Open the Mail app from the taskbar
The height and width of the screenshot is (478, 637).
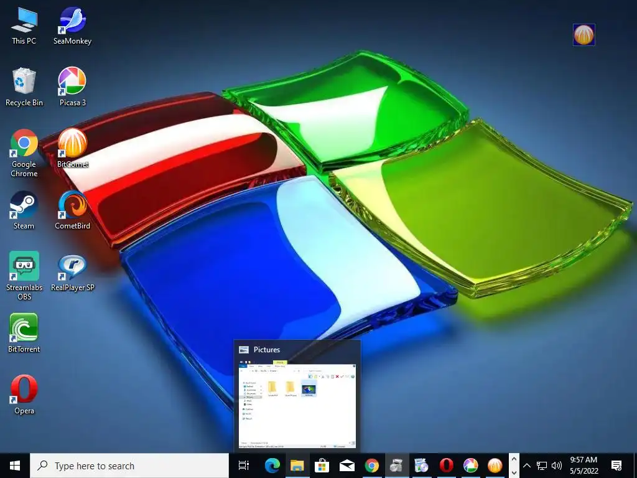coord(346,466)
